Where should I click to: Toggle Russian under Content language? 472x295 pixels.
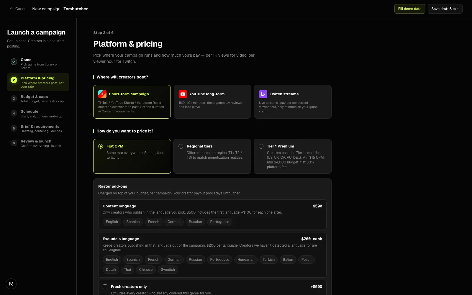(x=195, y=222)
